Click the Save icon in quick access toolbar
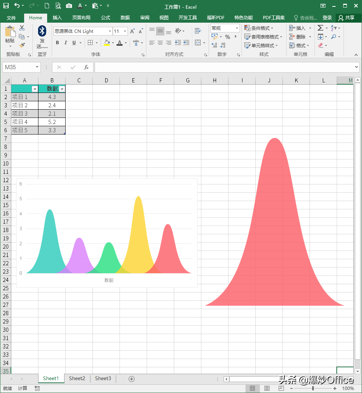The width and height of the screenshot is (362, 393). pos(6,6)
